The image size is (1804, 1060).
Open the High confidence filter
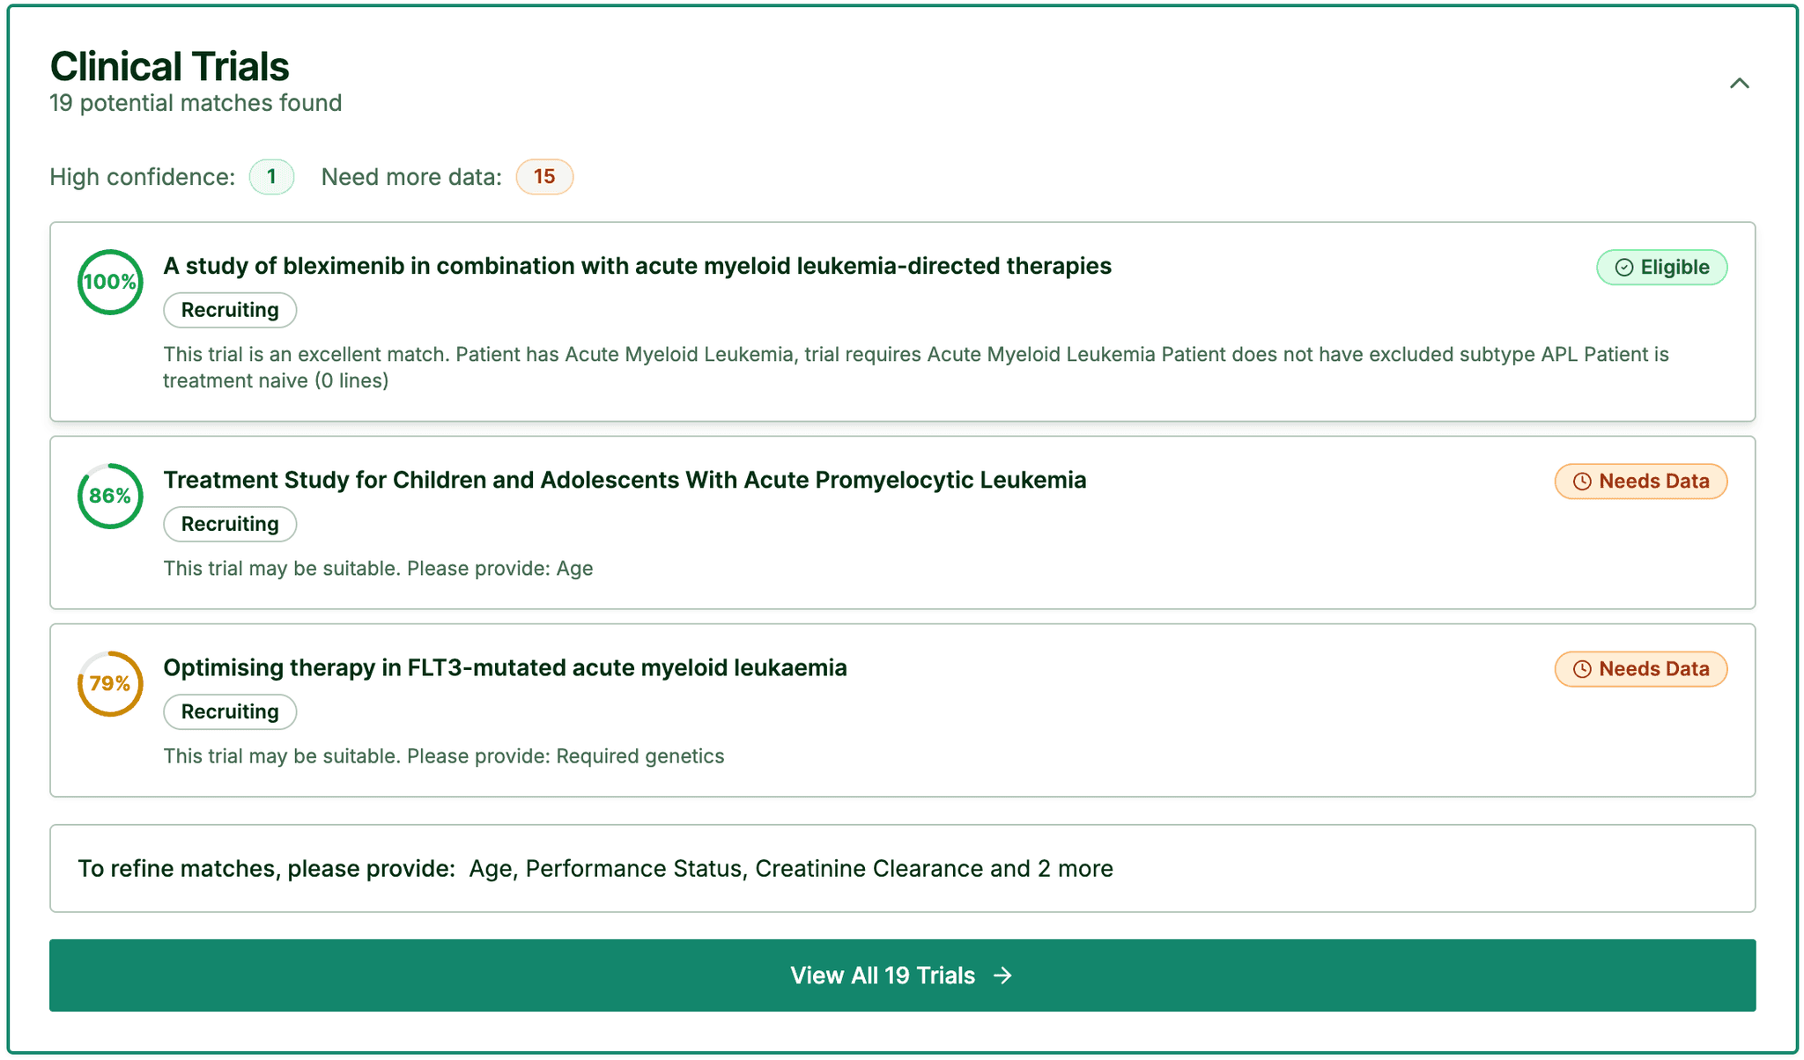tap(271, 177)
